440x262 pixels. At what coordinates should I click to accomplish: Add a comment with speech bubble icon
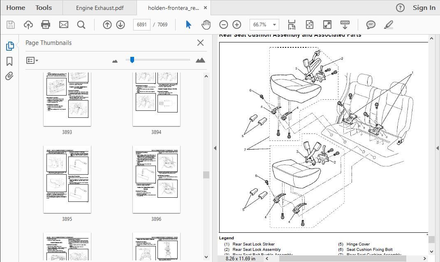click(371, 25)
